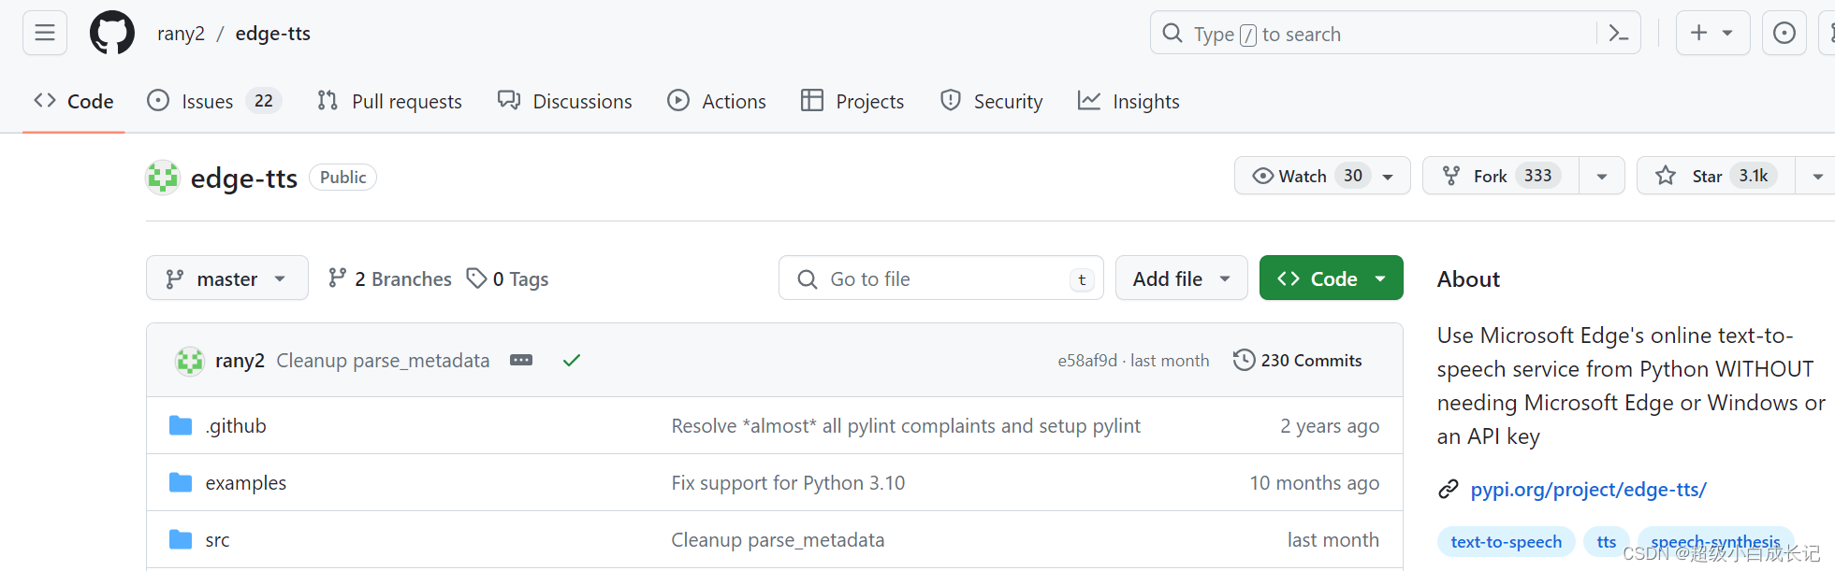1835x571 pixels.
Task: Open the master branch dropdown
Action: click(x=226, y=278)
